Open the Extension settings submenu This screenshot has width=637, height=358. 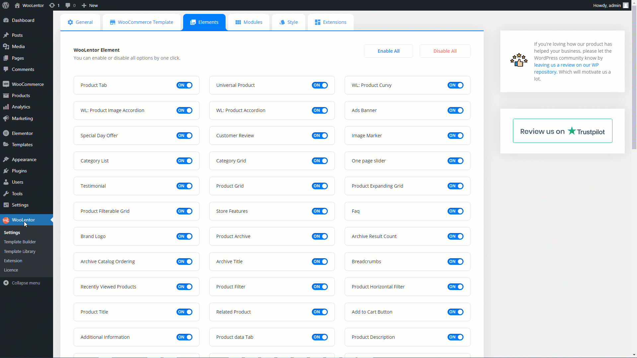click(13, 261)
